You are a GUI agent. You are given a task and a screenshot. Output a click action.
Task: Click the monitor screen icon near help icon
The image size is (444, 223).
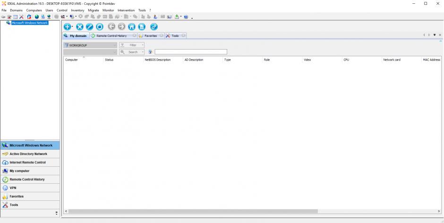click(169, 17)
